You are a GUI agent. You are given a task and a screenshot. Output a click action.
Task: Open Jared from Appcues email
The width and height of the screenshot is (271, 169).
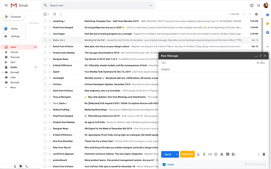coord(100,154)
